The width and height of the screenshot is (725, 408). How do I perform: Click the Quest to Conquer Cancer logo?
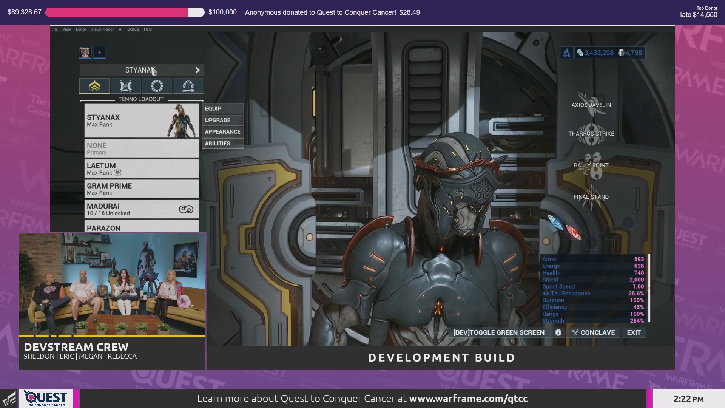pos(46,398)
